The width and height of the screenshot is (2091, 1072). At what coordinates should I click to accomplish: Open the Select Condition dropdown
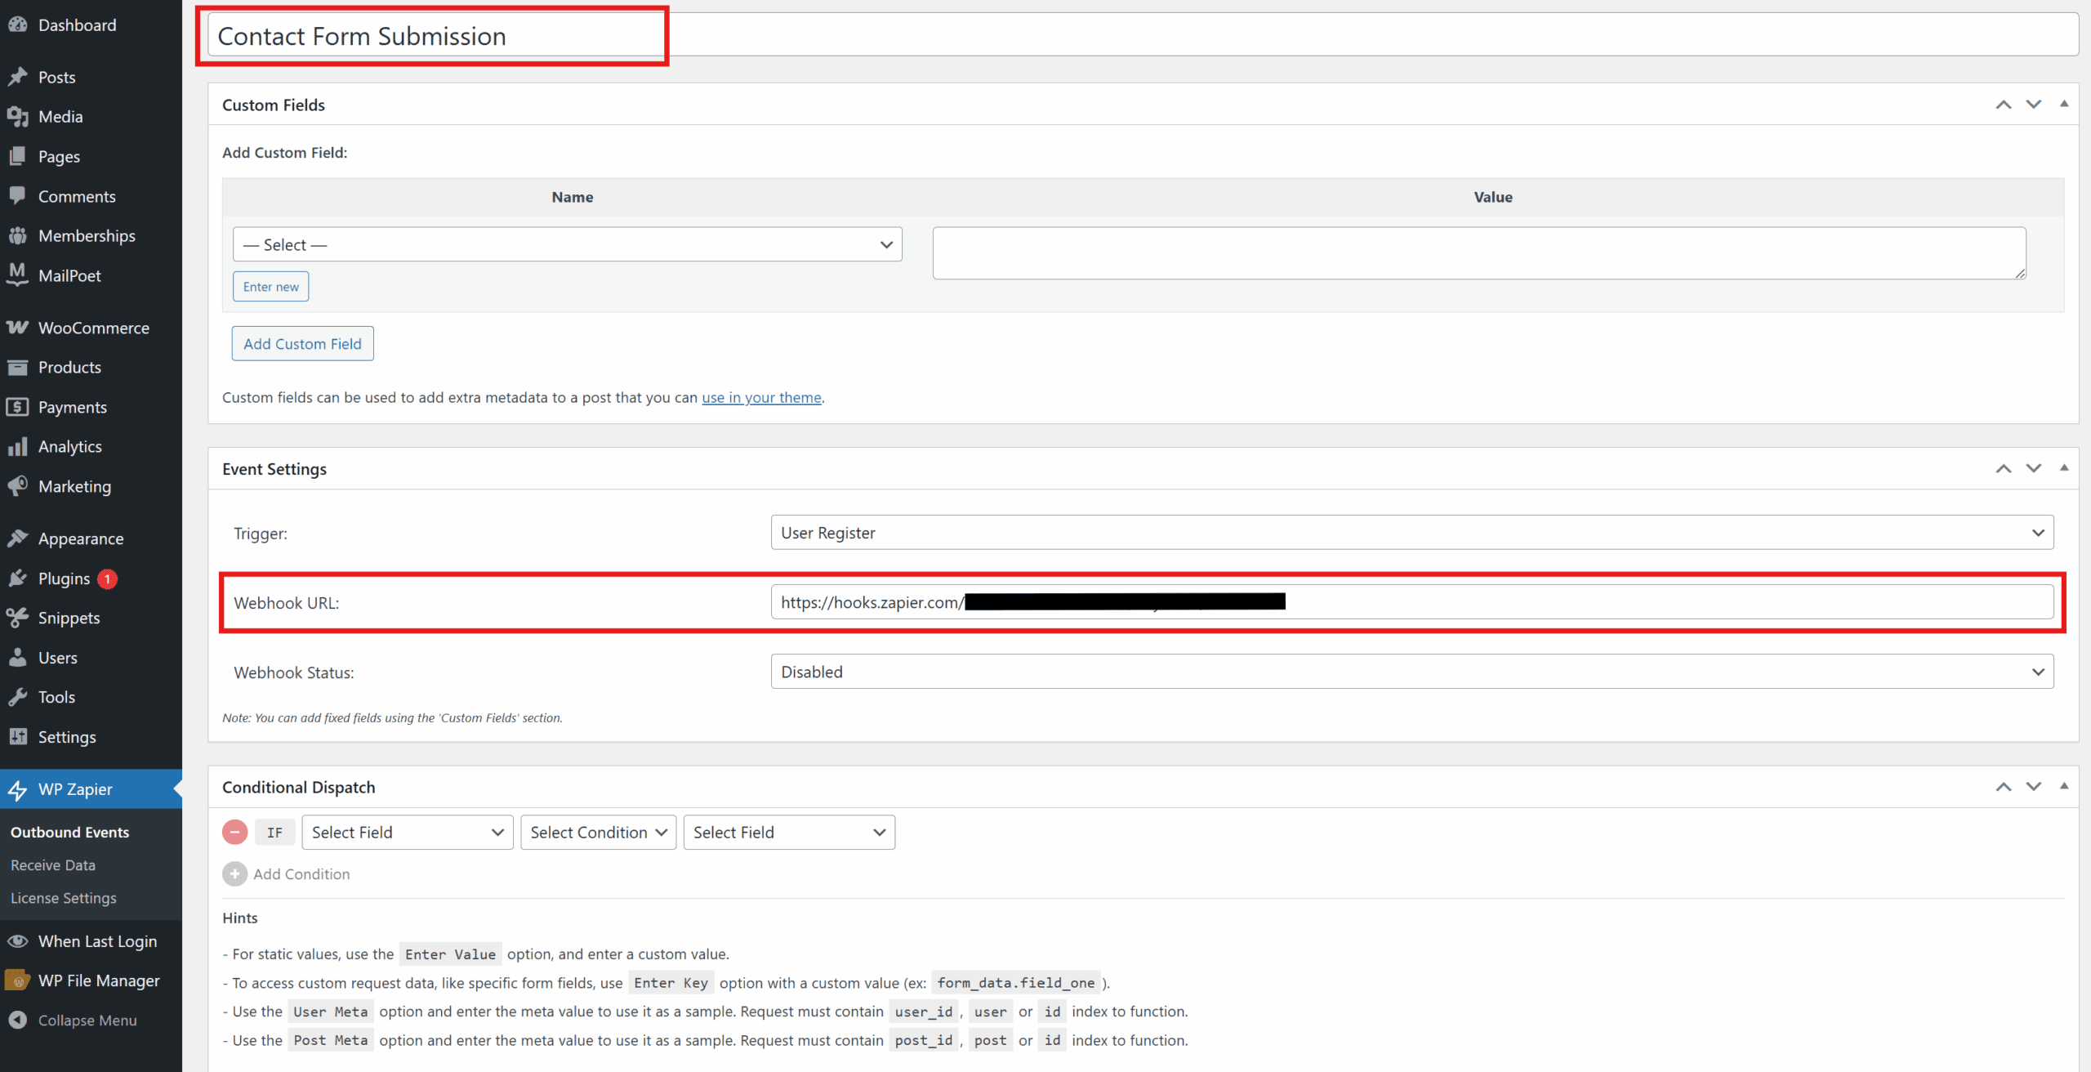pos(599,832)
